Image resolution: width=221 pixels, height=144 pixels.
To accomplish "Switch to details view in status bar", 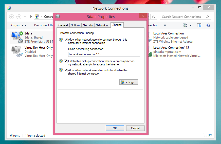I will pyautogui.click(x=205, y=135).
